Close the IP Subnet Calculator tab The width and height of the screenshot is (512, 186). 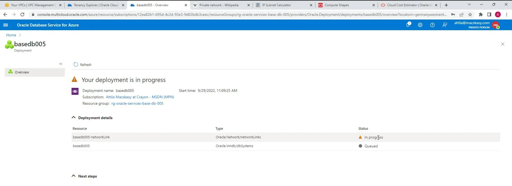click(x=311, y=5)
